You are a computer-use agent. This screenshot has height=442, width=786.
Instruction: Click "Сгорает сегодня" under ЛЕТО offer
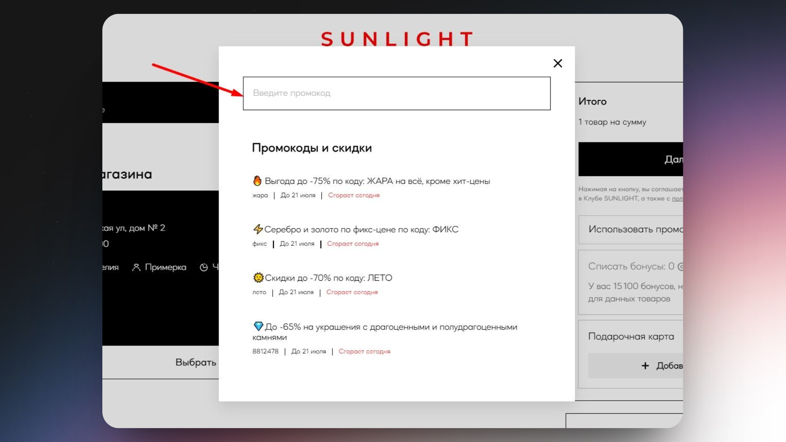pos(352,292)
